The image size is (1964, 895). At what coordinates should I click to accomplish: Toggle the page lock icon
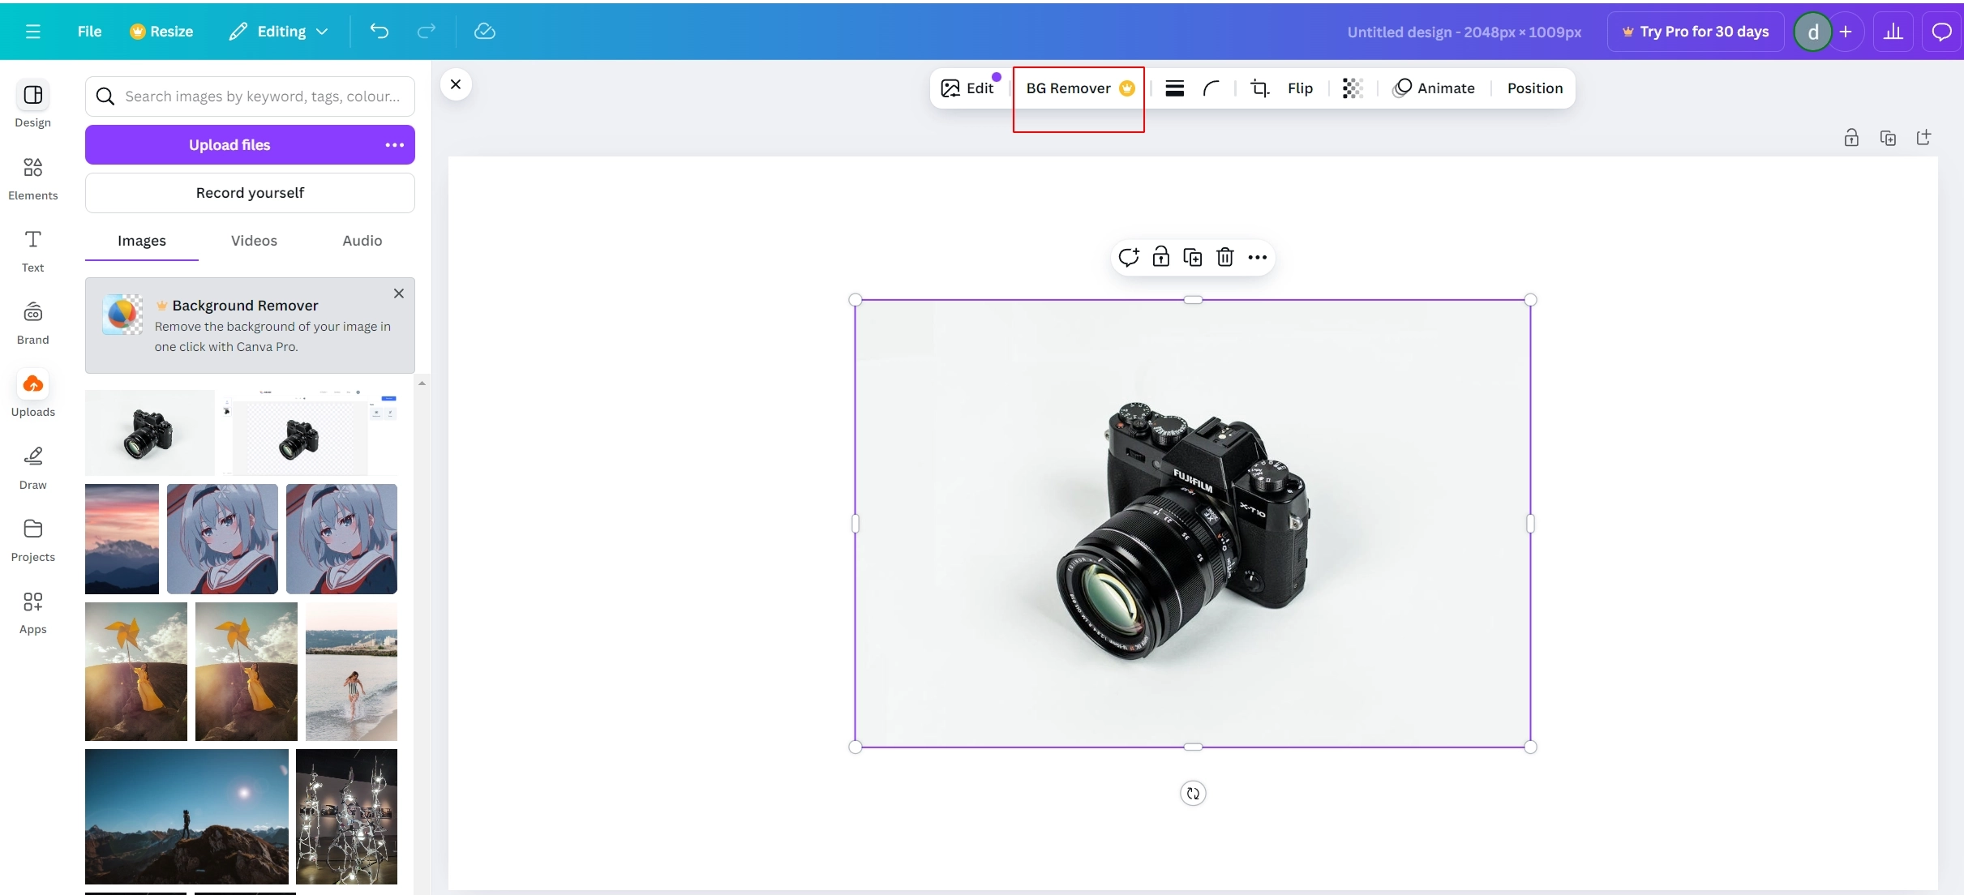pos(1850,138)
